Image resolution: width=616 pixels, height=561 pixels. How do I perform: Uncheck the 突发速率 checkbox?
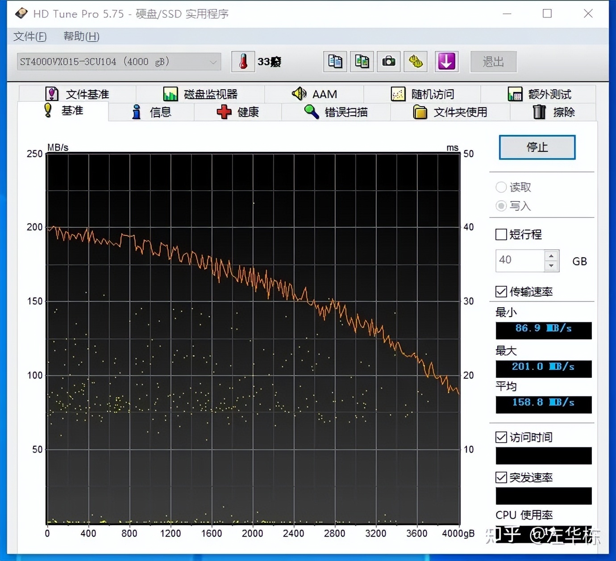[501, 477]
